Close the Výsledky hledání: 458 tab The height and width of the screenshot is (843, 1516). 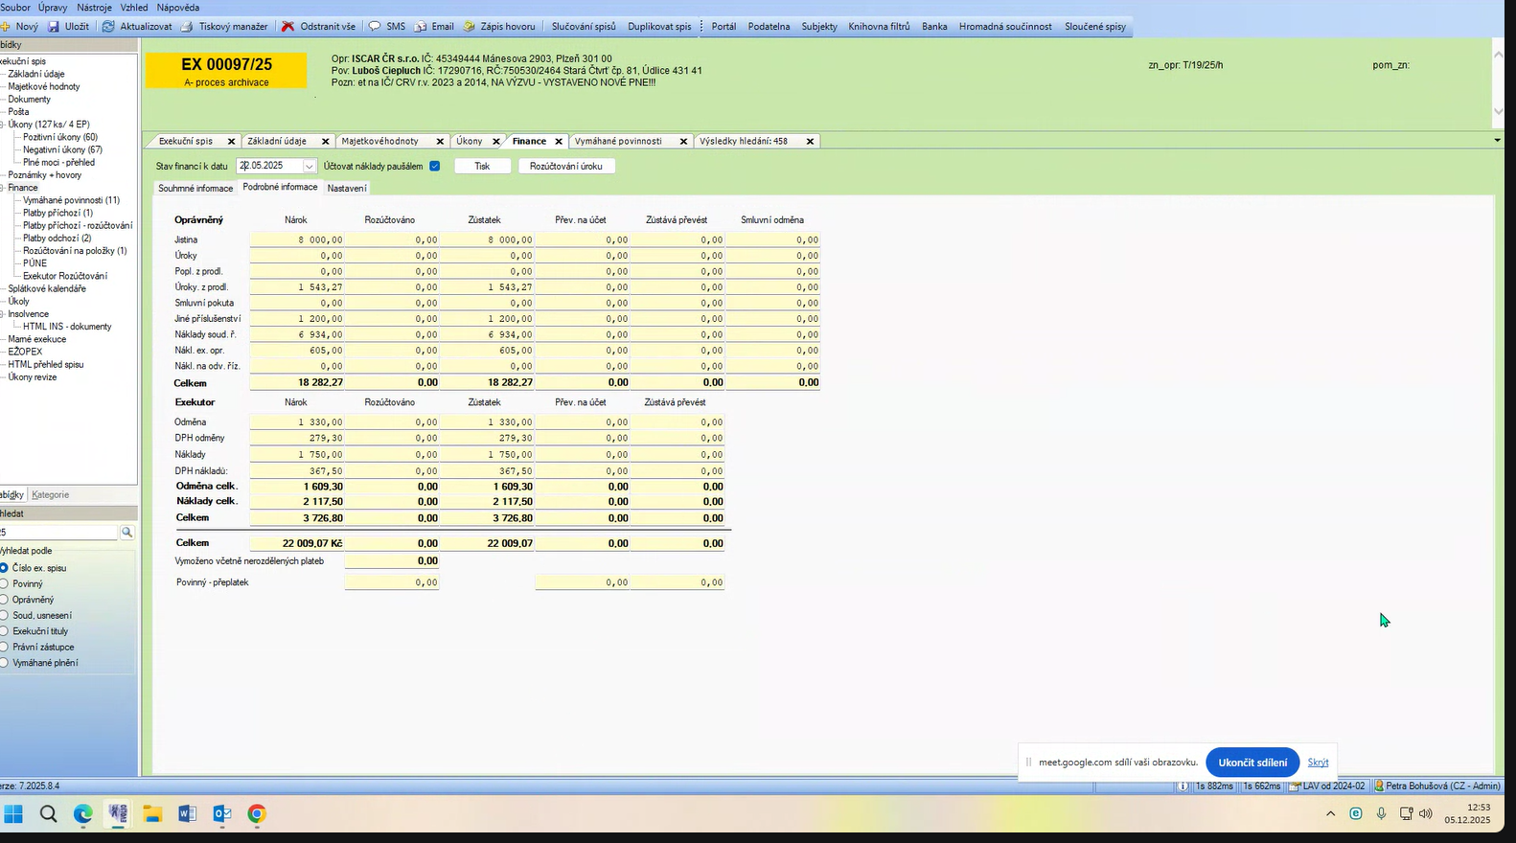(810, 141)
